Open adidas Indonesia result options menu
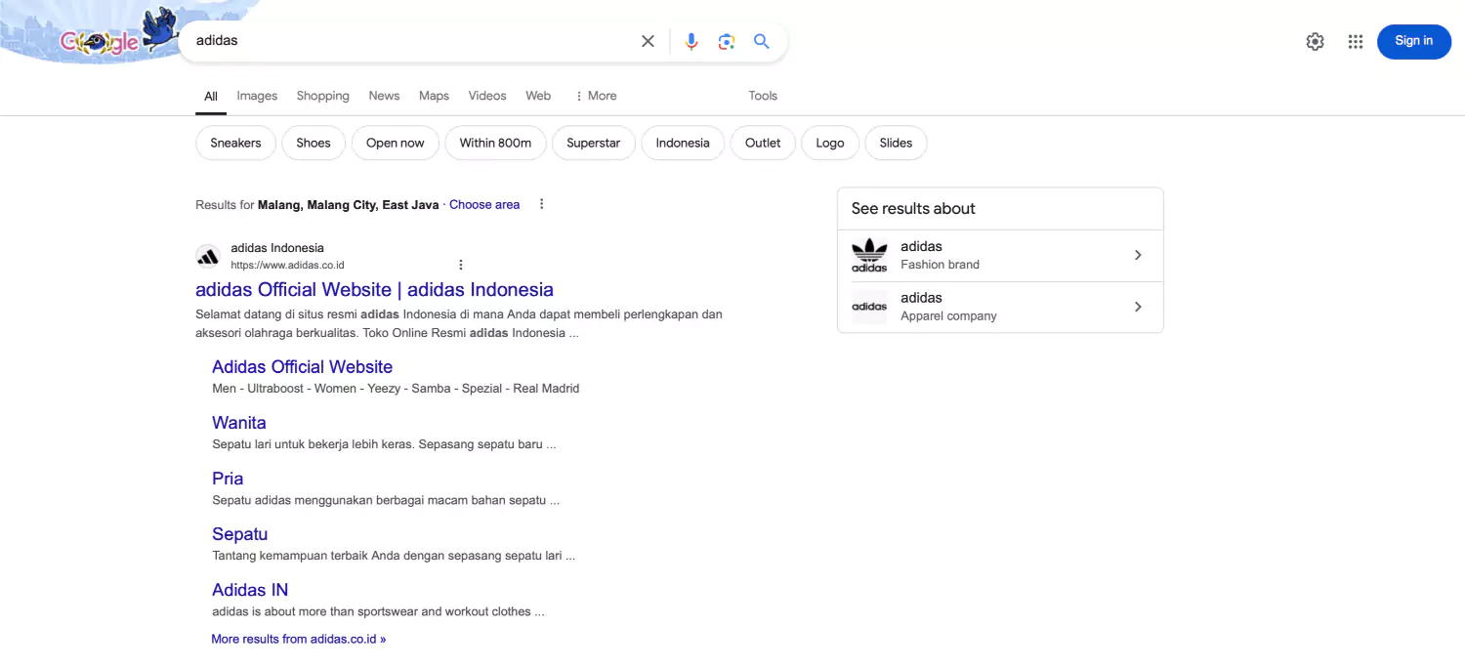The width and height of the screenshot is (1465, 668). [x=461, y=265]
